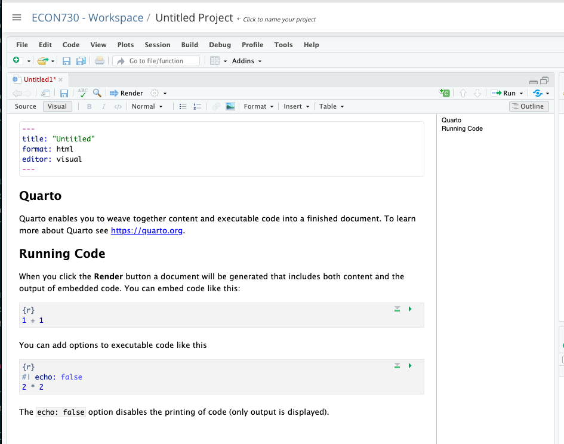This screenshot has width=564, height=444.
Task: Expand the Addins dropdown
Action: tap(246, 61)
